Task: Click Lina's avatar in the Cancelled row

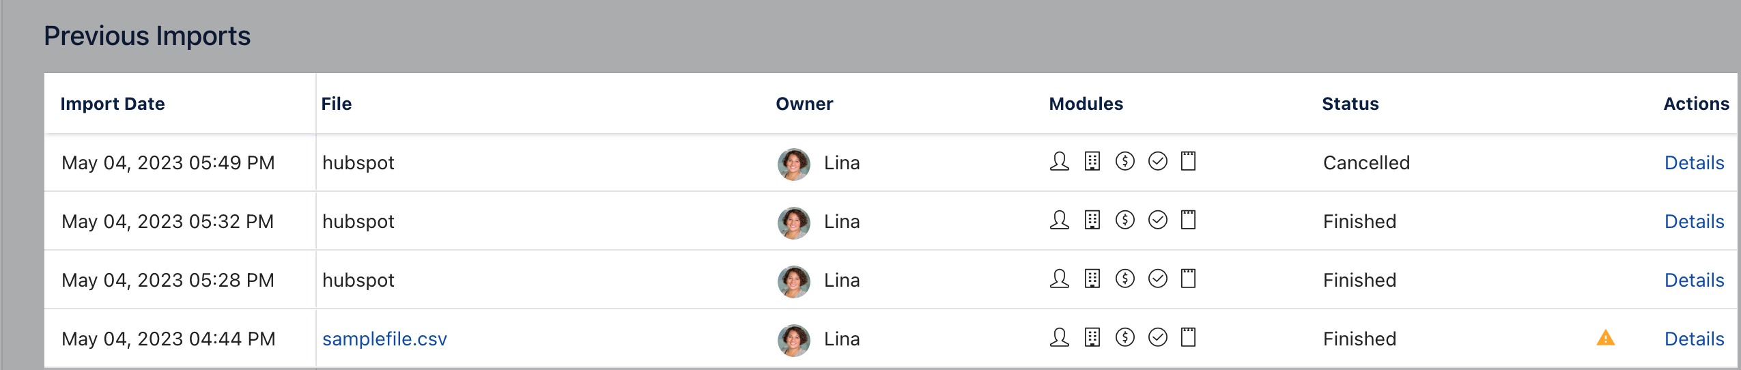Action: (x=794, y=164)
